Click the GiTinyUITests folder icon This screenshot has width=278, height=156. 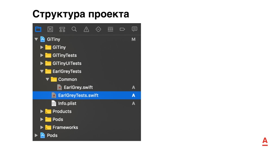[x=48, y=63]
